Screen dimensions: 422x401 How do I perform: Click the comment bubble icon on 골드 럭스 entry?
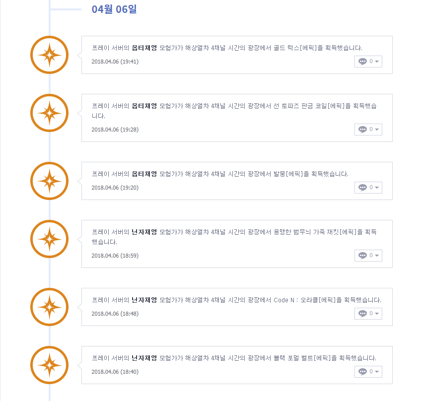point(362,62)
